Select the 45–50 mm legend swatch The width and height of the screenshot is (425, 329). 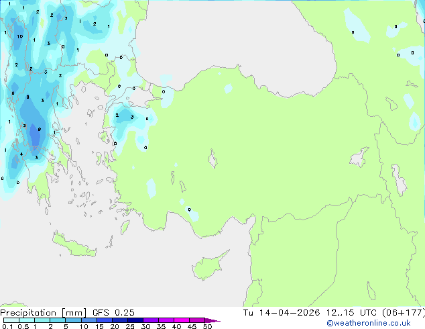(x=197, y=320)
